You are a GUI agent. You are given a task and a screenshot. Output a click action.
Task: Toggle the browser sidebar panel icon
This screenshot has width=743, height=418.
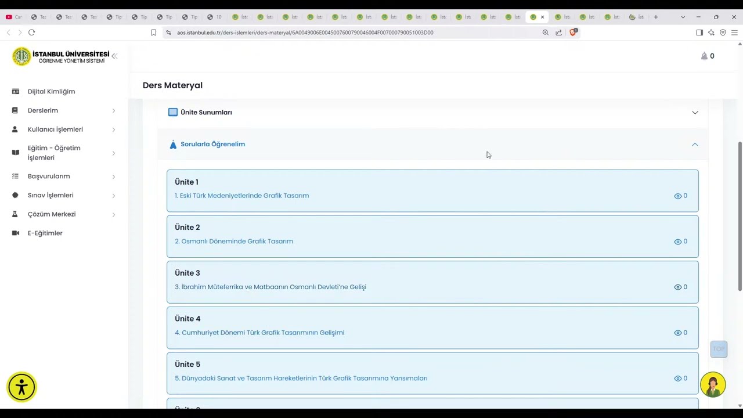coord(699,33)
